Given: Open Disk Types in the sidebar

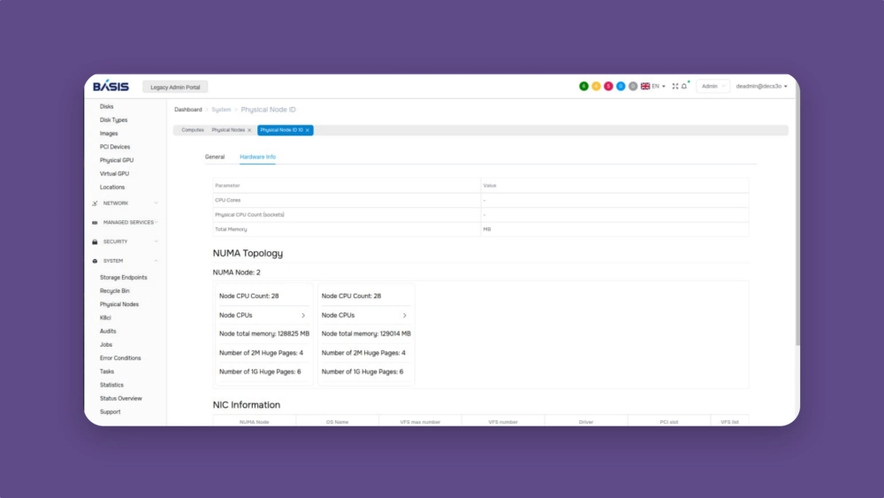Looking at the screenshot, I should pos(113,120).
